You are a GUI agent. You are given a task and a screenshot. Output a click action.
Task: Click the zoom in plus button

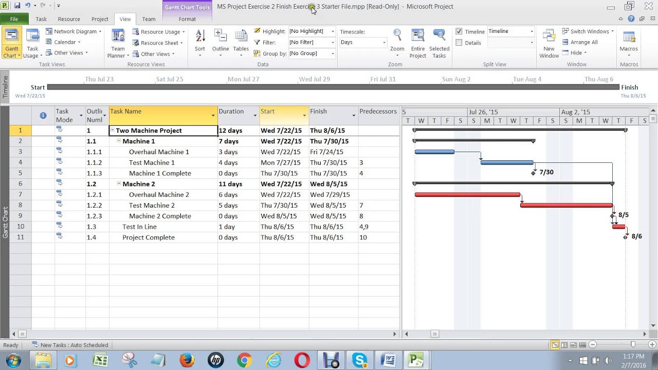coord(651,345)
